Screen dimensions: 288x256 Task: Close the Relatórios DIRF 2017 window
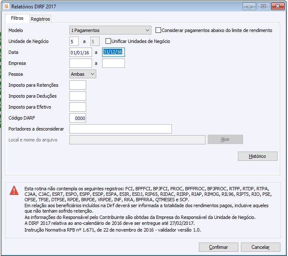point(278,6)
